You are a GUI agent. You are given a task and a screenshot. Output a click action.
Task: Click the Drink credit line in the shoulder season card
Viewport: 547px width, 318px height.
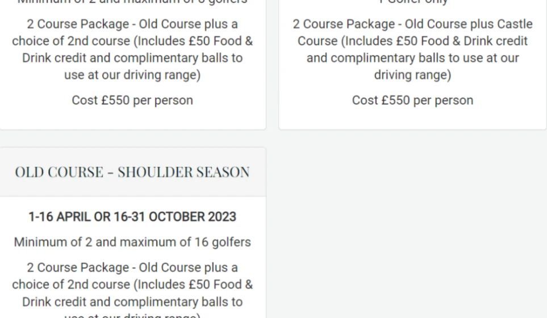[132, 302]
